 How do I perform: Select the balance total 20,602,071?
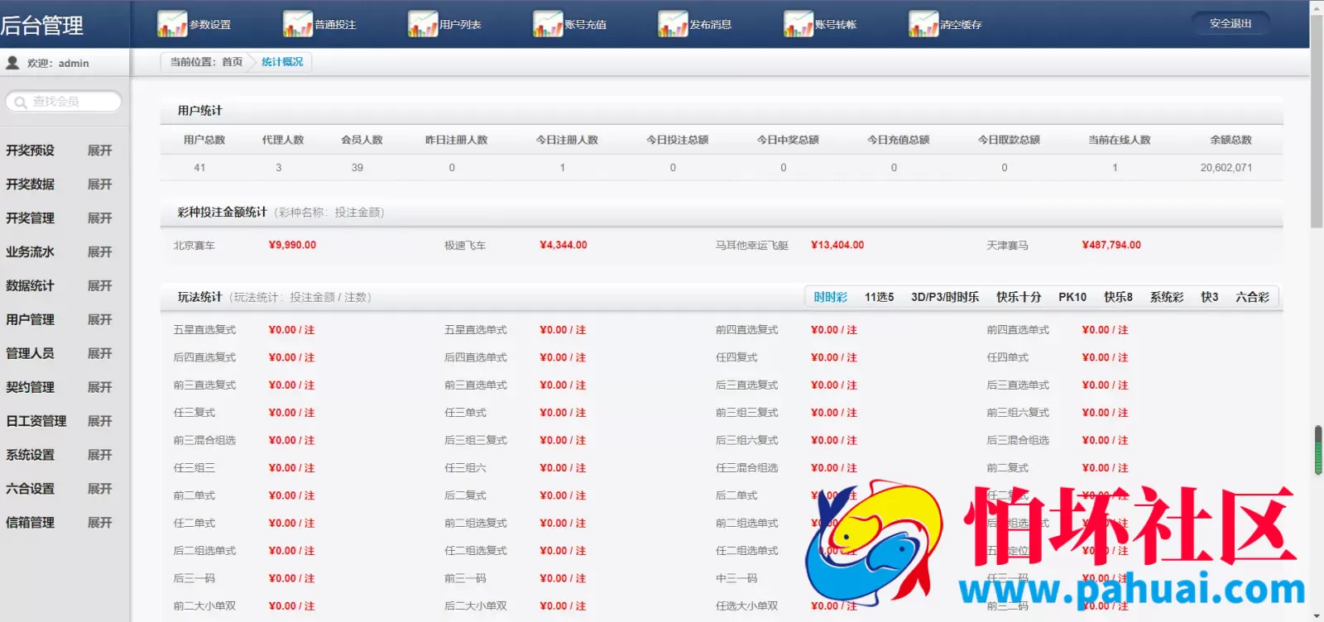coord(1226,168)
